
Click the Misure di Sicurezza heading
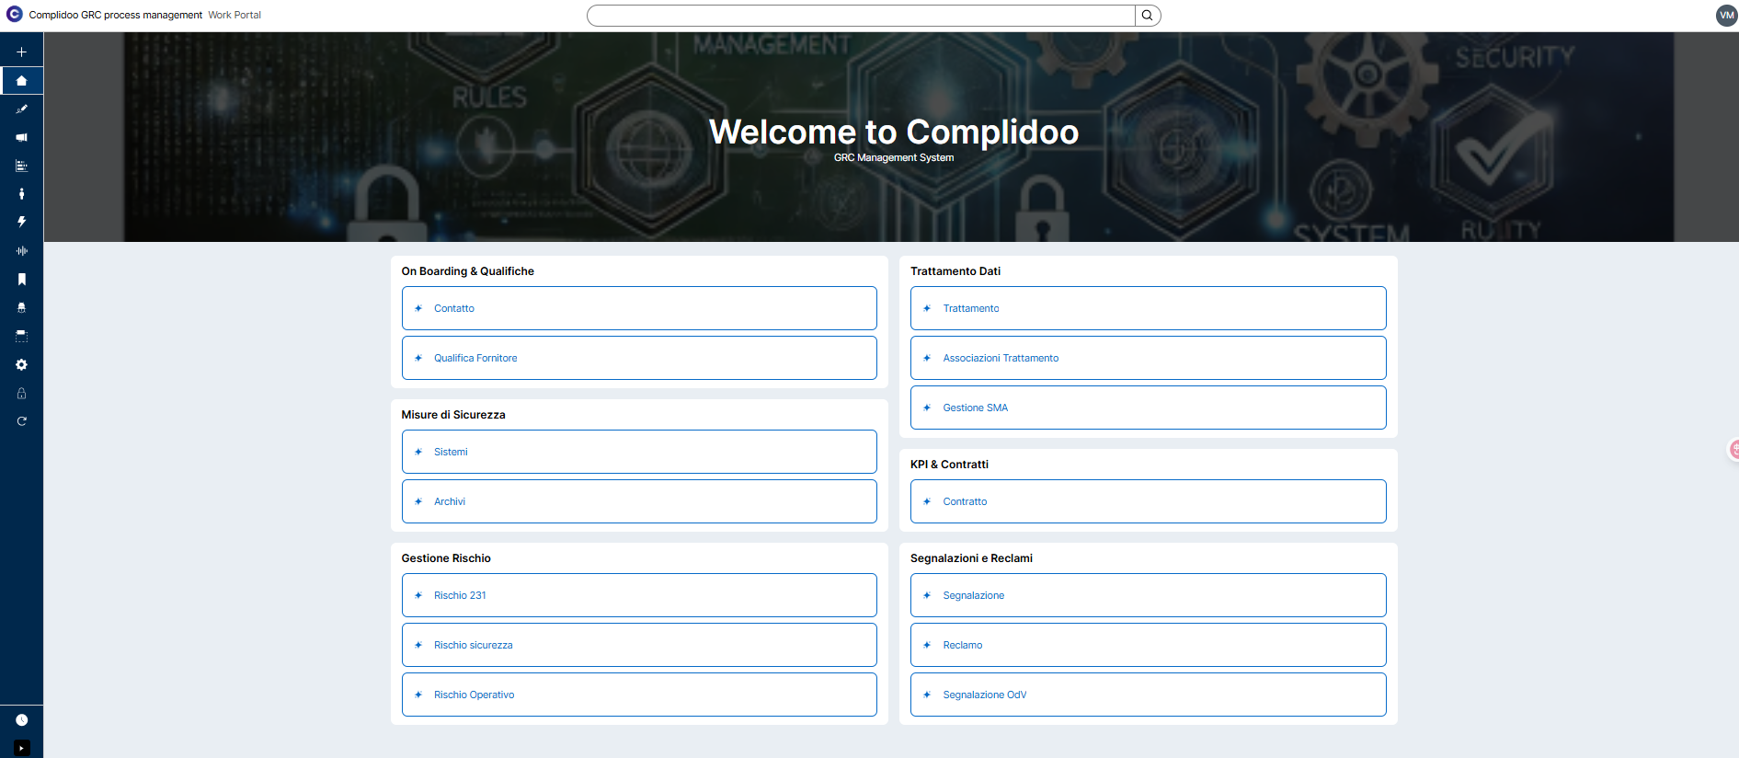tap(453, 415)
